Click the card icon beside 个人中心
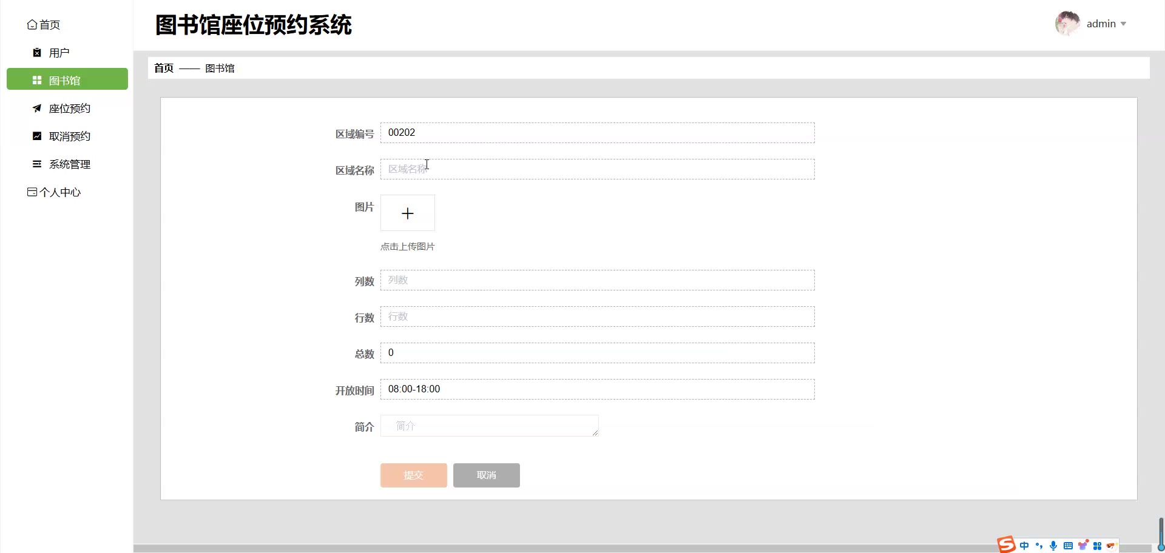Screen dimensions: 1165x553 [32, 192]
